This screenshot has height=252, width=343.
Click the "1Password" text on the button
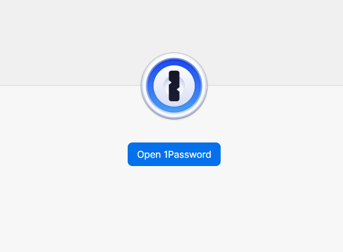(188, 154)
